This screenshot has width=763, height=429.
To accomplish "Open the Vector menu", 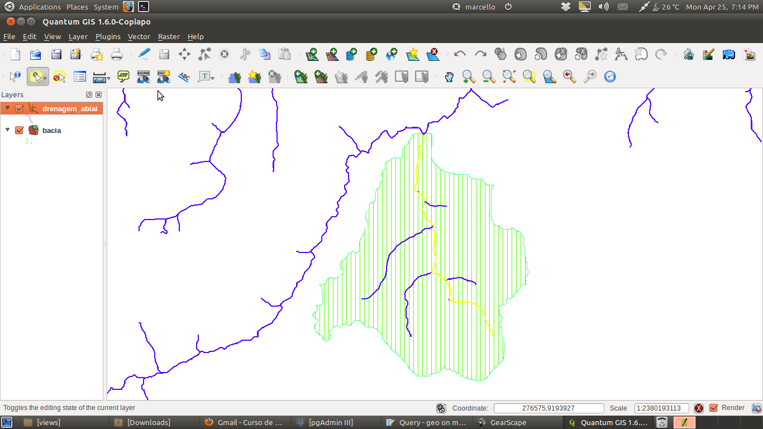I will point(139,36).
